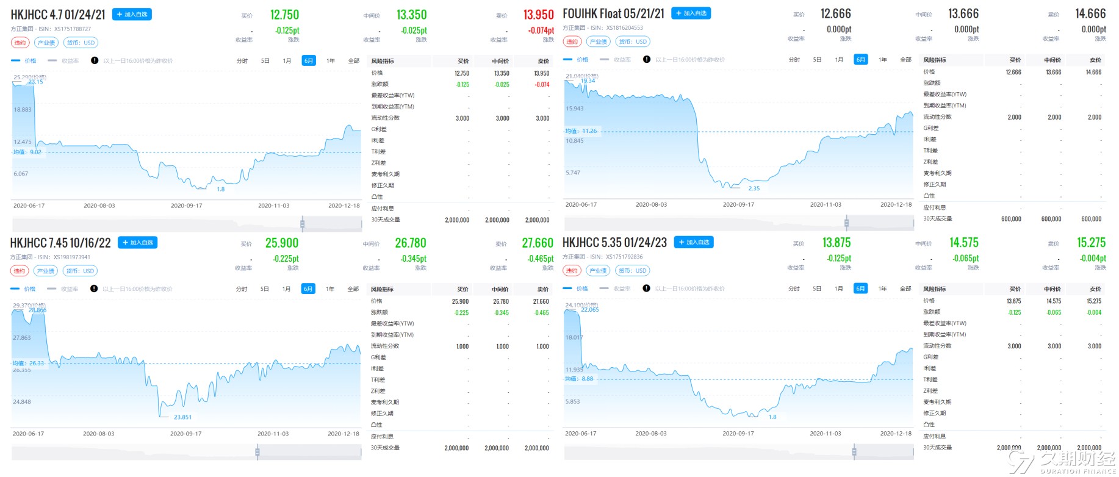This screenshot has width=1119, height=477.
Task: Click 货币: USD tag under HKJHCC 5.35 01/24/23
Action: pyautogui.click(x=633, y=270)
